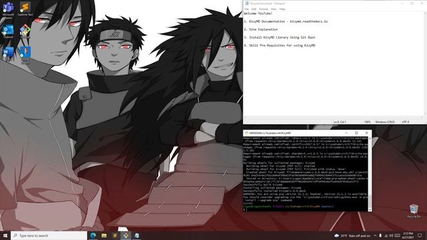
Task: Open network settings from the system tray
Action: [386, 235]
